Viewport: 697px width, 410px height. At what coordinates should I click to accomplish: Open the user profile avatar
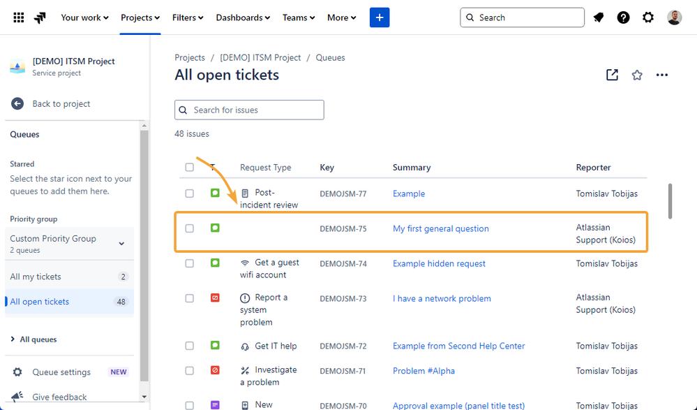pos(675,17)
